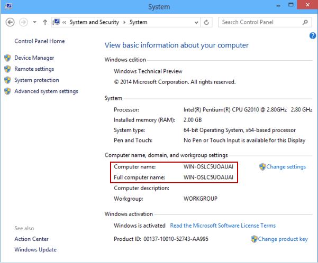This screenshot has width=318, height=263.
Task: Click the 2014 Microsoft Corporation copyright line
Action: (x=175, y=82)
